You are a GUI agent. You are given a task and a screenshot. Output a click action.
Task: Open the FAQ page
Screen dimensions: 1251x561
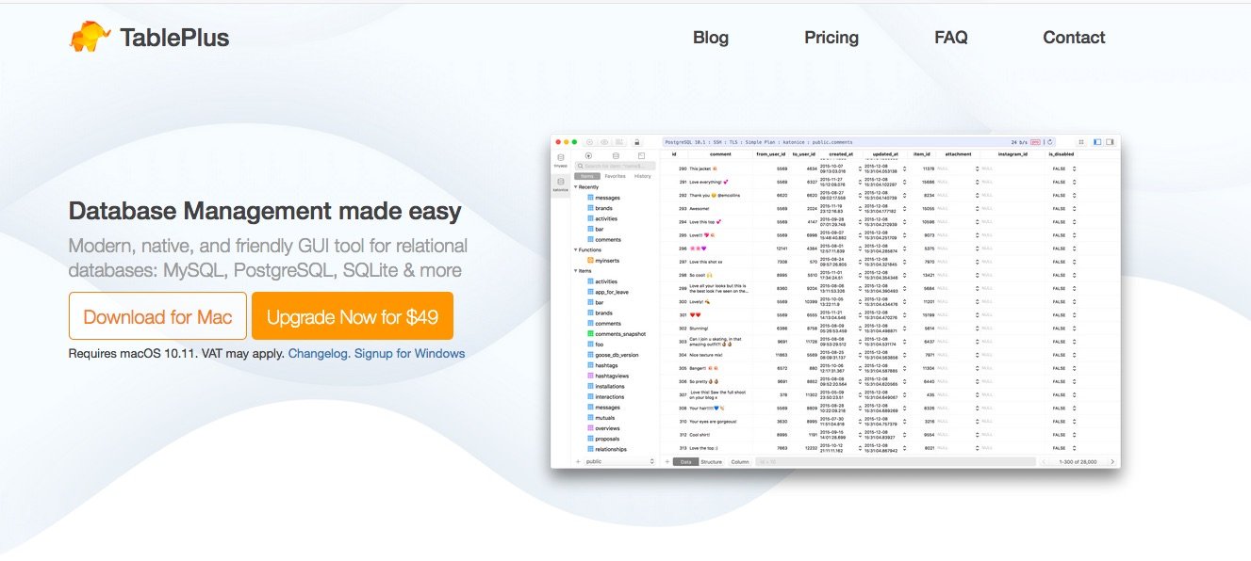point(951,38)
